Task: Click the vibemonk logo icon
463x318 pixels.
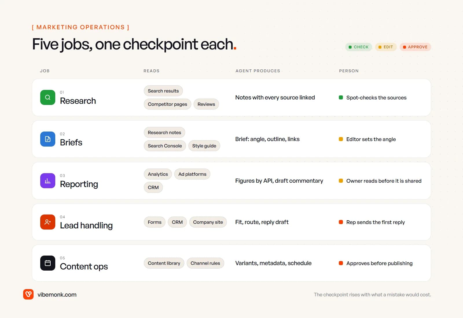Action: click(28, 294)
